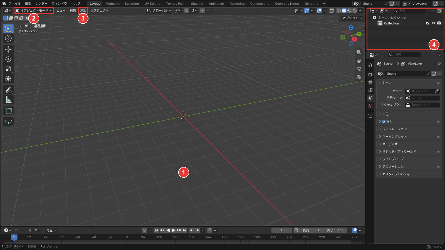The image size is (445, 250).
Task: Open Output properties tab icon
Action: tap(370, 82)
